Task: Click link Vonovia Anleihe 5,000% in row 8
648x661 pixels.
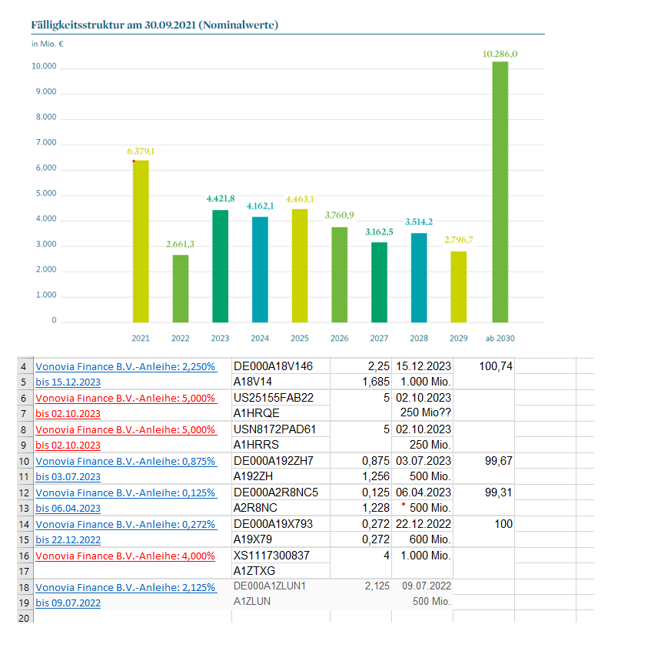Action: [x=125, y=429]
